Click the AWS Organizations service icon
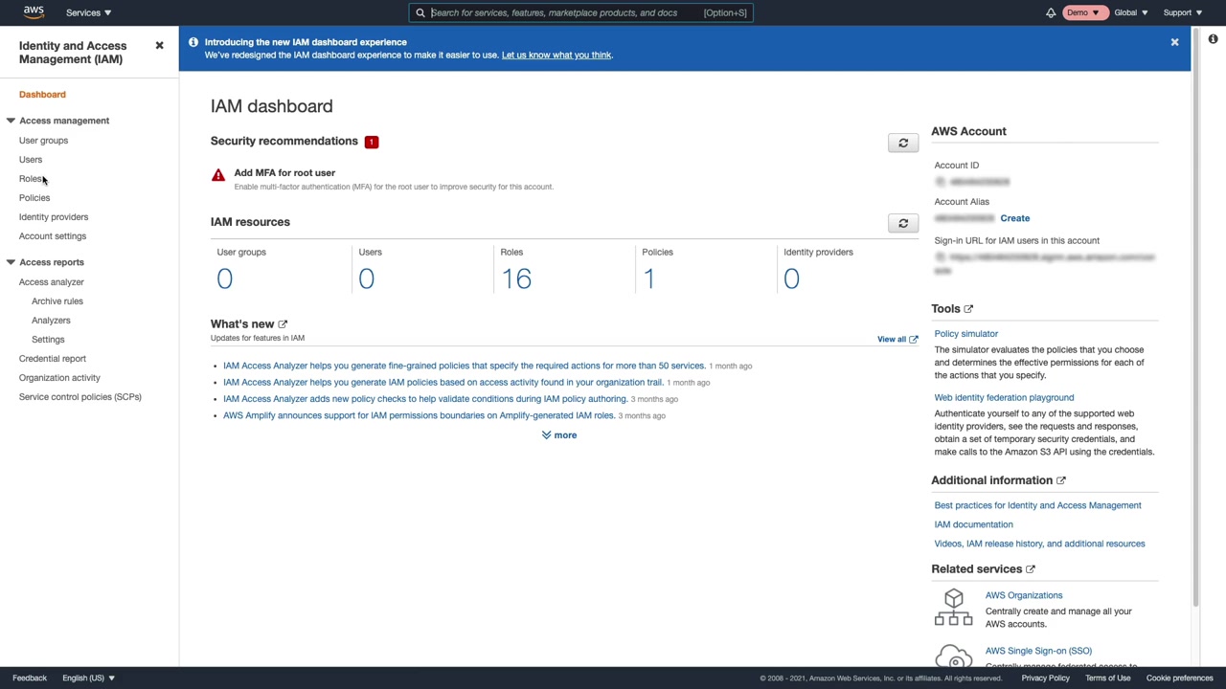This screenshot has width=1226, height=689. pos(953,607)
